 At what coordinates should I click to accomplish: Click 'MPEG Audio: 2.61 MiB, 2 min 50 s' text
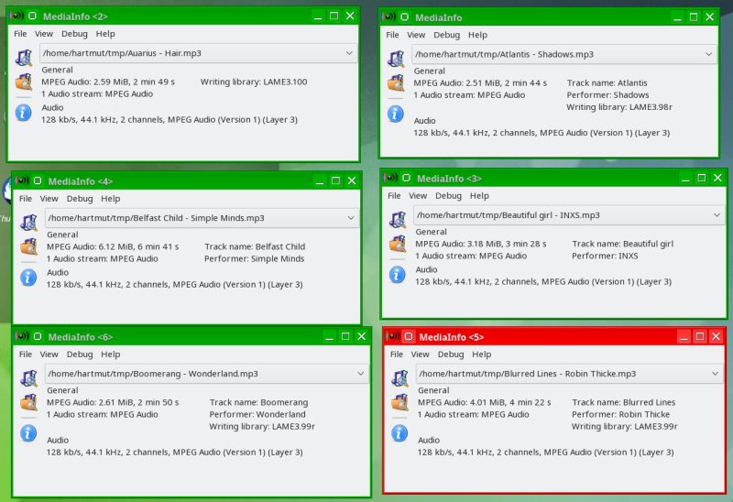point(113,402)
